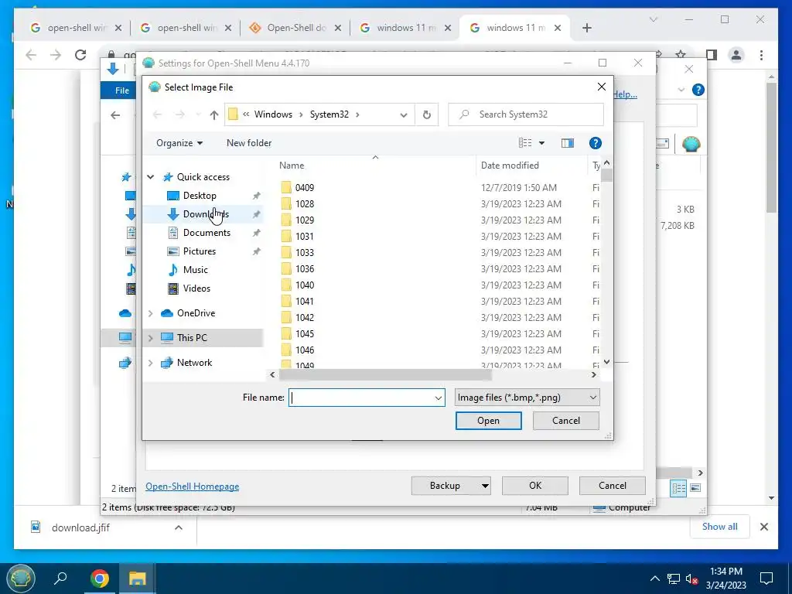Select the 1031 folder
This screenshot has height=594, width=792.
point(305,237)
